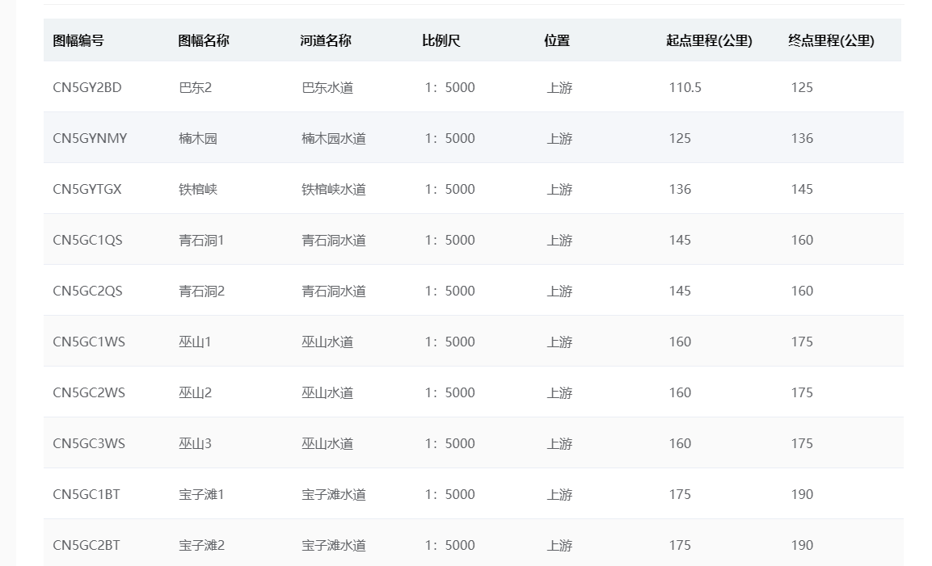
Task: Click 青石洞水道 in the CN5GC1QS row
Action: [334, 240]
